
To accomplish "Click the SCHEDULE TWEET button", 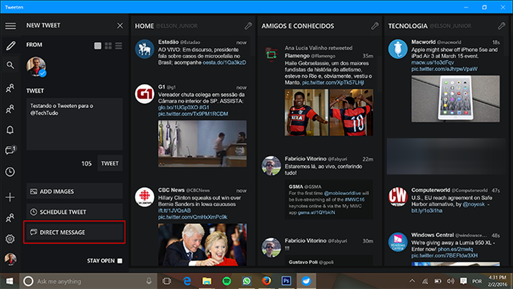I will point(75,212).
